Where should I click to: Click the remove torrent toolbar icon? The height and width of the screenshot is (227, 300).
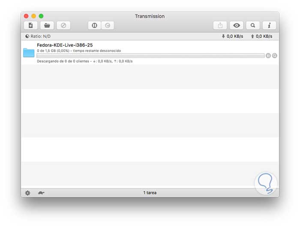point(63,25)
